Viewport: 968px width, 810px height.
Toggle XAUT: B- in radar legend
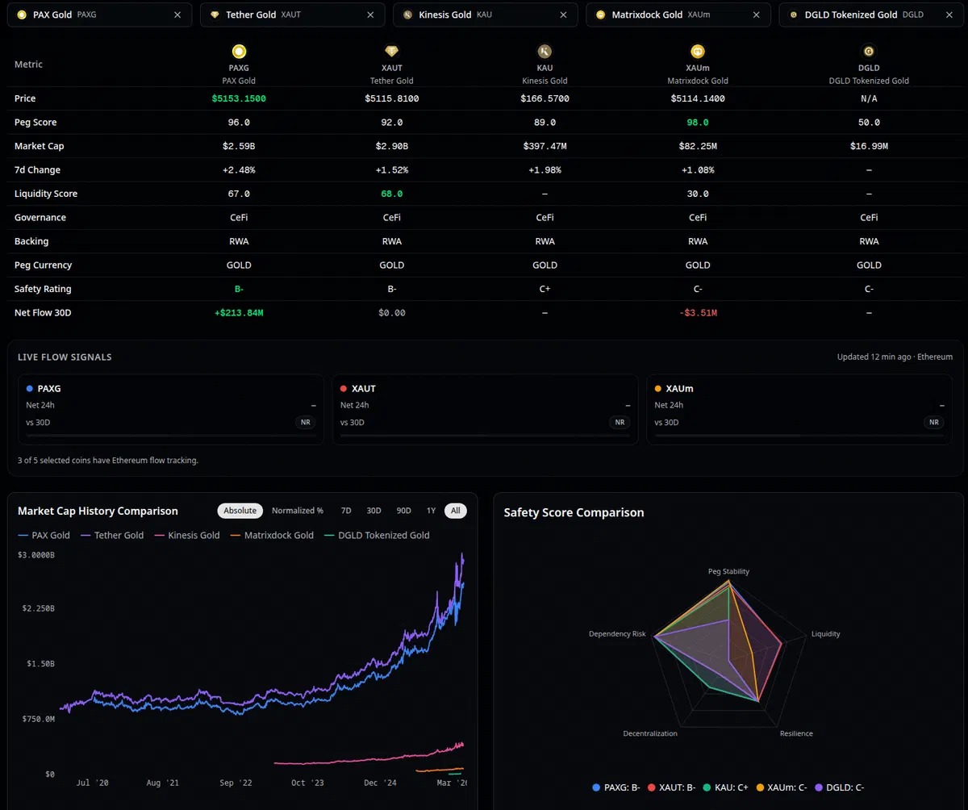click(671, 787)
